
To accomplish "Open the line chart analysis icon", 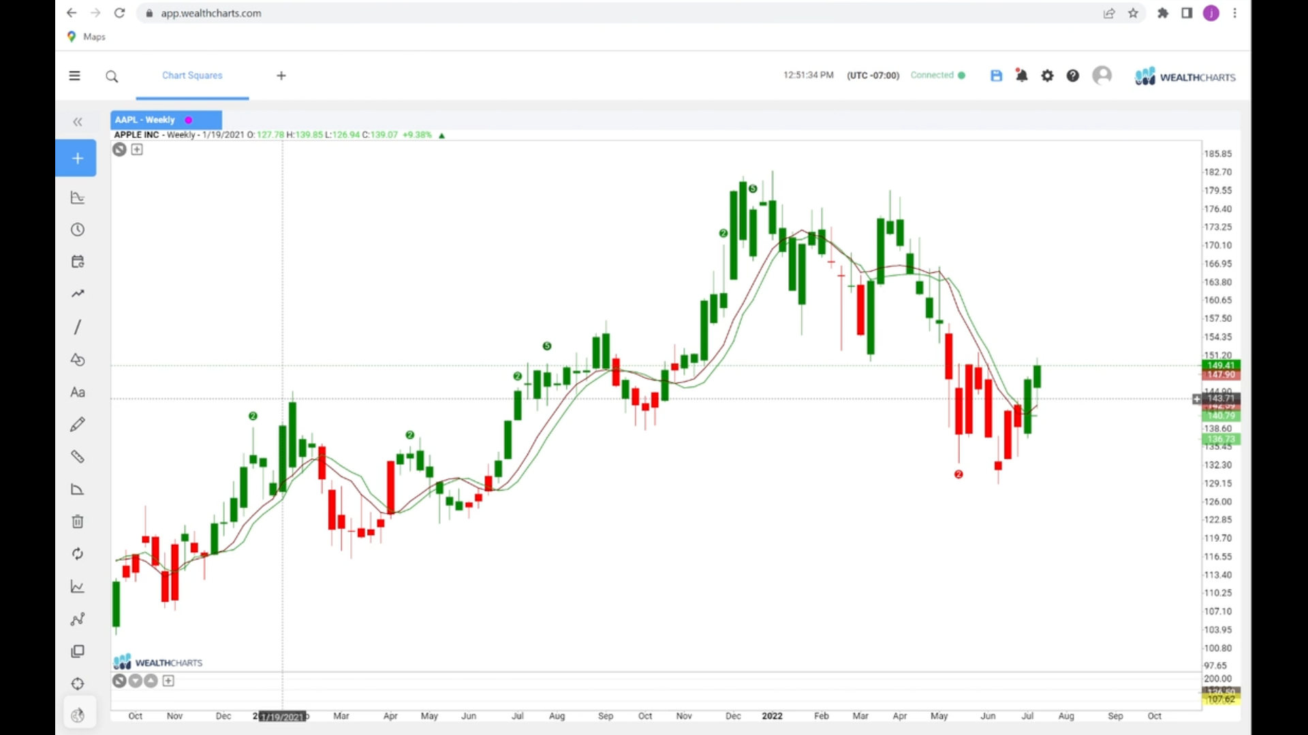I will pos(78,587).
